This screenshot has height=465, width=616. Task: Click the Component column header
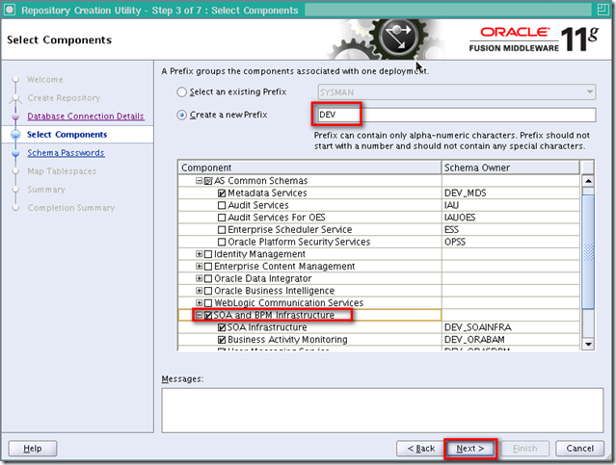click(309, 168)
